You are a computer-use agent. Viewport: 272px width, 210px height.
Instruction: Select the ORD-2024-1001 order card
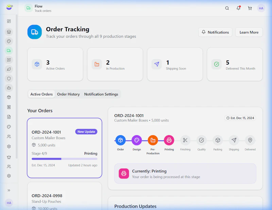[x=65, y=148]
